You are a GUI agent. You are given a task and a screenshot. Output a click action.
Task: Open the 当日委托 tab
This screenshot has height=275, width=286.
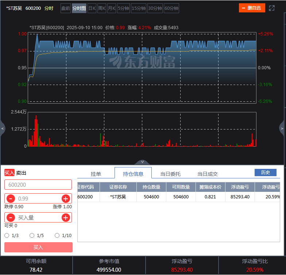click(170, 174)
